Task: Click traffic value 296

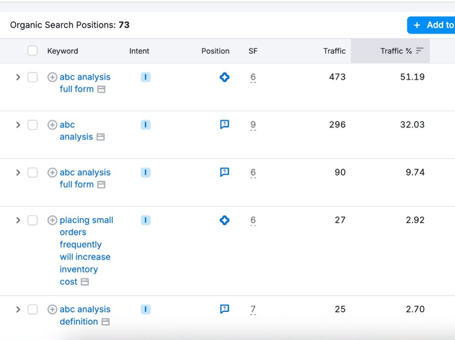Action: point(337,125)
